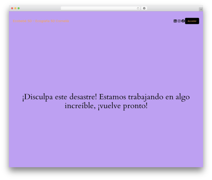
Task: Click the round icon next to the address bar
Action: [144, 8]
